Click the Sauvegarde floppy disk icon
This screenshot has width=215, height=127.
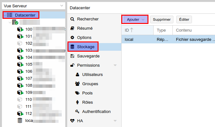[72, 56]
